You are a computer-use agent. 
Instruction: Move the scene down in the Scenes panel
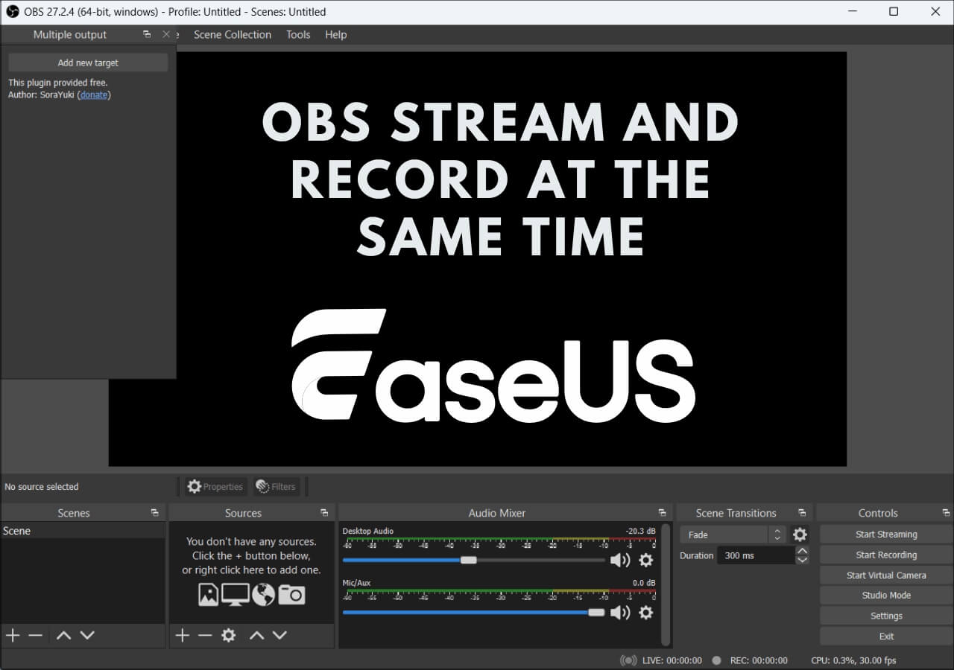click(x=87, y=635)
